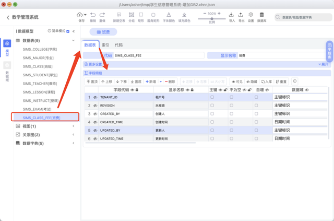The height and width of the screenshot is (221, 334).
Task: Open the 填充颜色 fill color picker
Action: coord(184,15)
